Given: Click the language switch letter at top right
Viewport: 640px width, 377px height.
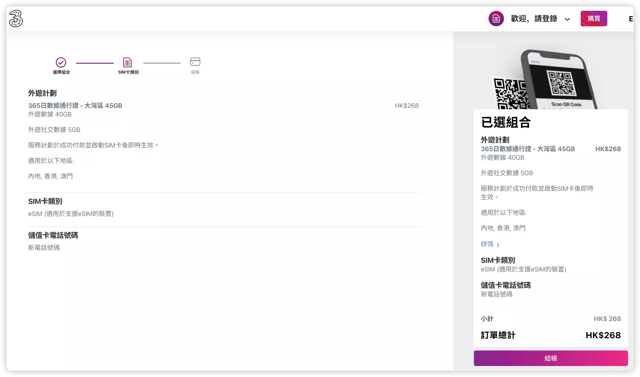Looking at the screenshot, I should (x=631, y=19).
